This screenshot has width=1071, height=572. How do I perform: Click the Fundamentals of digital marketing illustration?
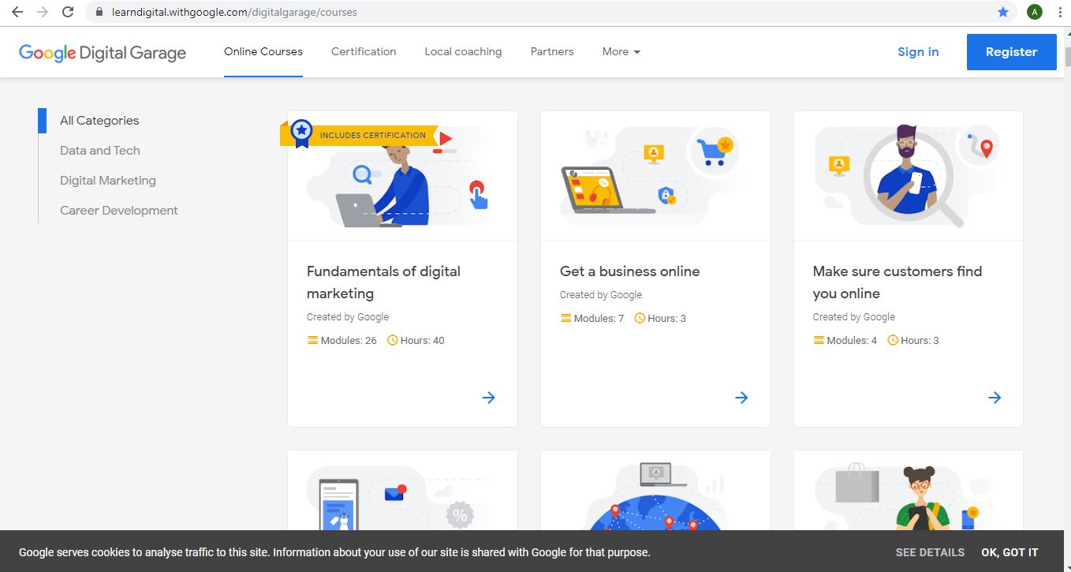tap(402, 176)
